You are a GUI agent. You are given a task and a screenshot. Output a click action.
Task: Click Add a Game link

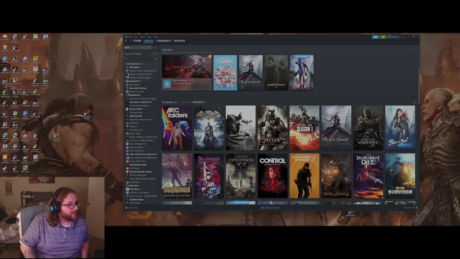point(133,208)
